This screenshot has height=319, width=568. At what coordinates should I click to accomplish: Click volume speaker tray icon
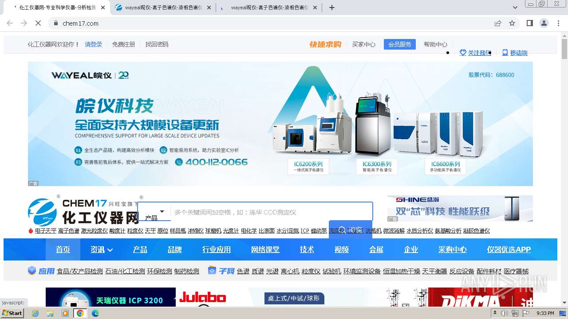(505, 313)
